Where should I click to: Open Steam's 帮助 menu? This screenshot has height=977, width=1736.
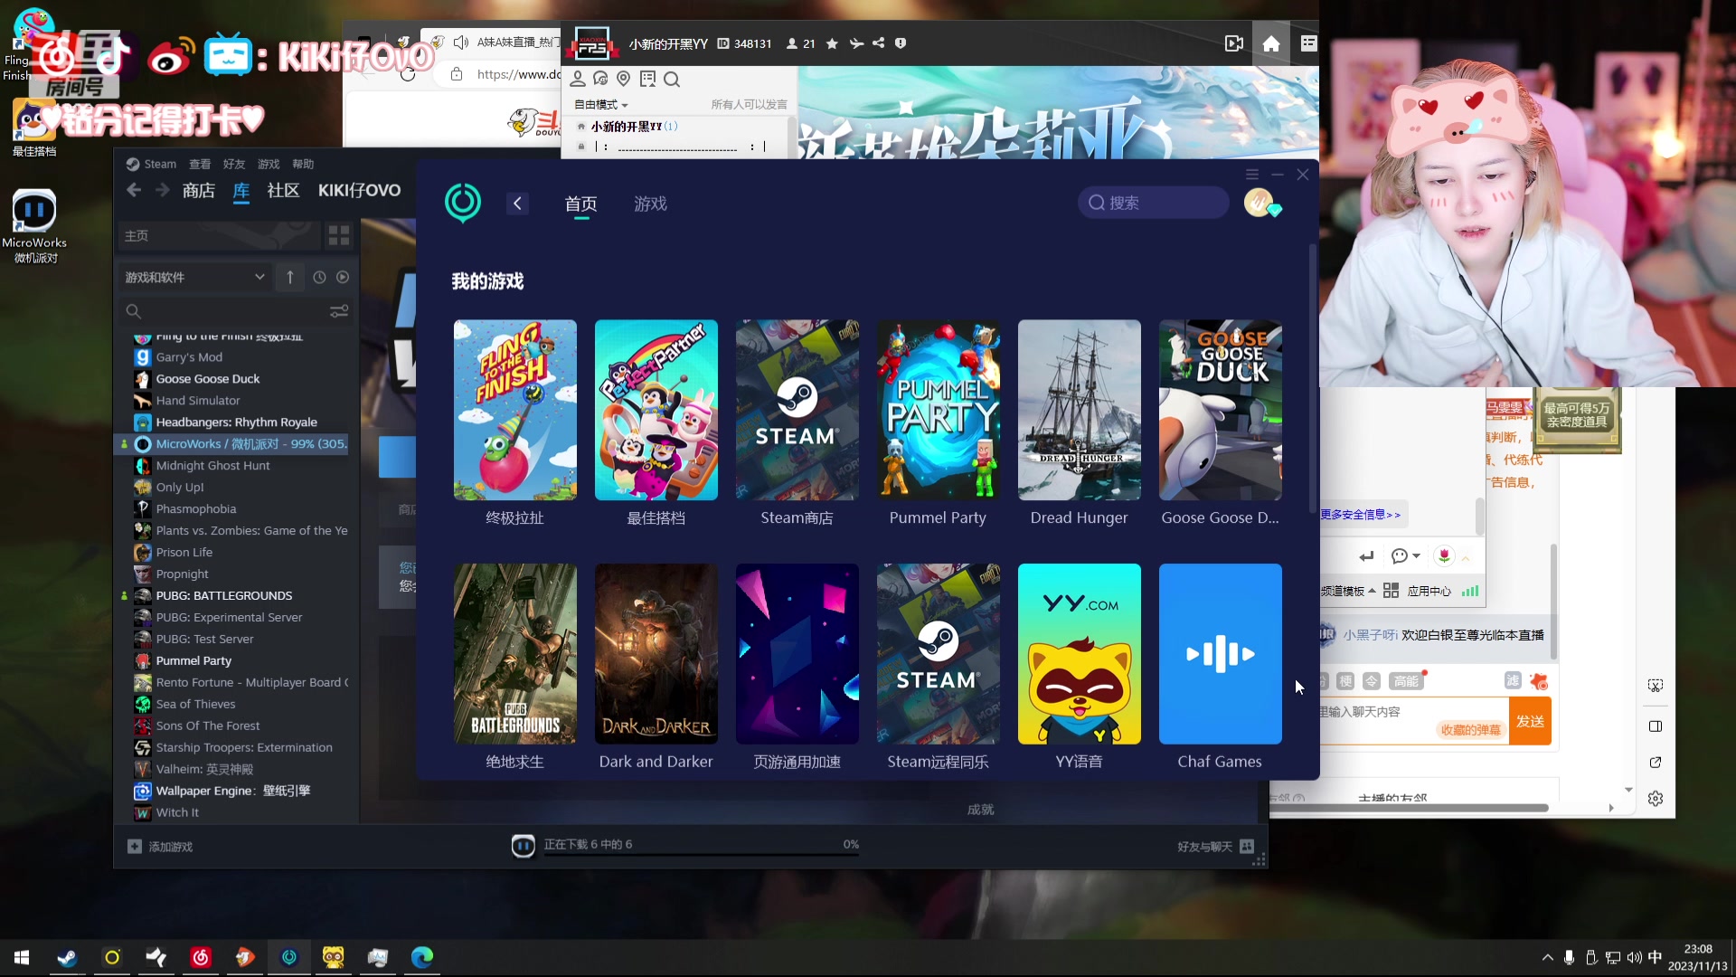[303, 164]
